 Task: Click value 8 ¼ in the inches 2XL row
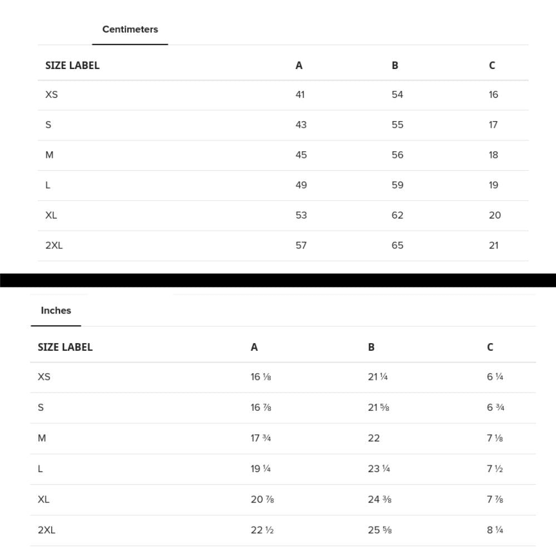click(495, 530)
